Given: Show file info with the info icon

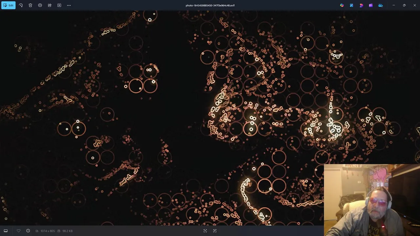Looking at the screenshot, I should (28, 231).
